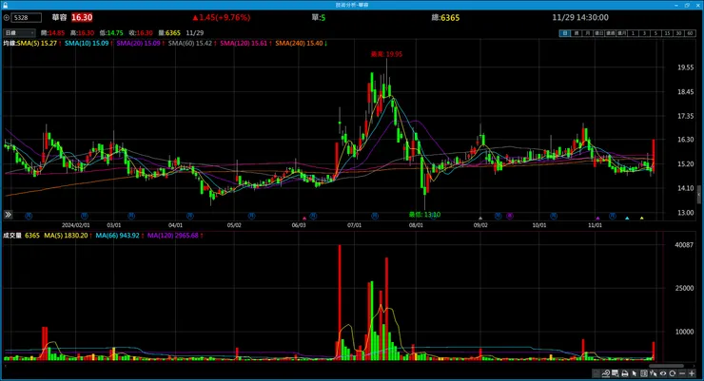Click the 總:6365 total volume text
704x381 pixels.
point(445,17)
